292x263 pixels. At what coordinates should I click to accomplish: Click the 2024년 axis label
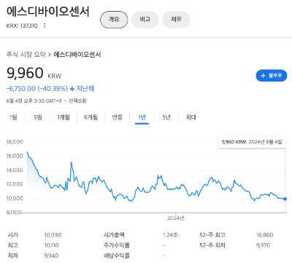coord(175,218)
